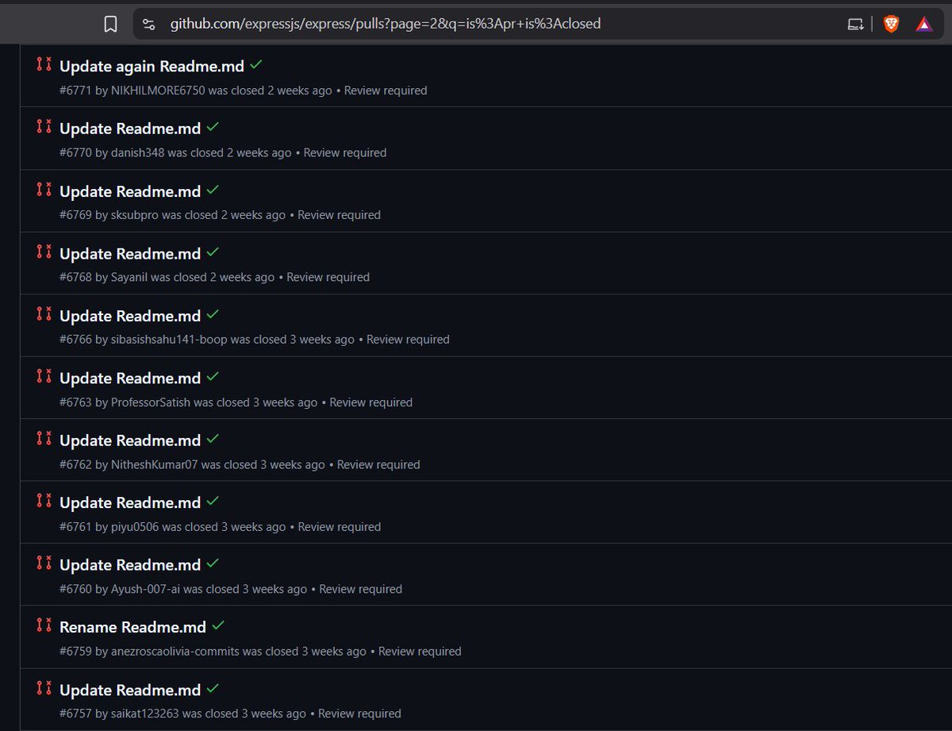Click author name ProfessorSatish
Image resolution: width=952 pixels, height=731 pixels.
pos(151,402)
